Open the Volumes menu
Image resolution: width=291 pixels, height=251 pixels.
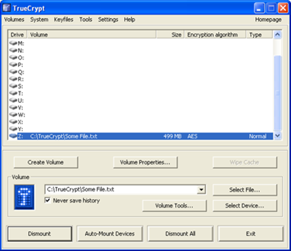14,20
